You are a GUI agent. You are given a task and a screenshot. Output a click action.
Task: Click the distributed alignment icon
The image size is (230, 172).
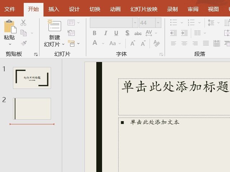click(217, 43)
